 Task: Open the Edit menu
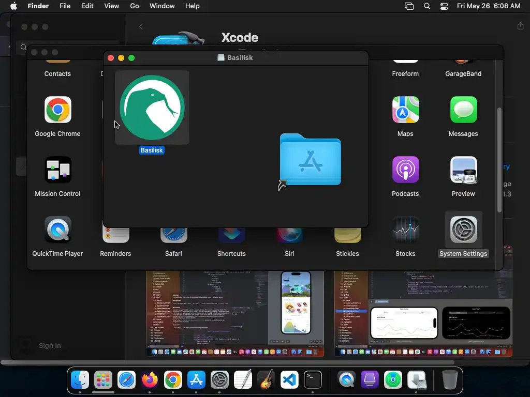[87, 6]
